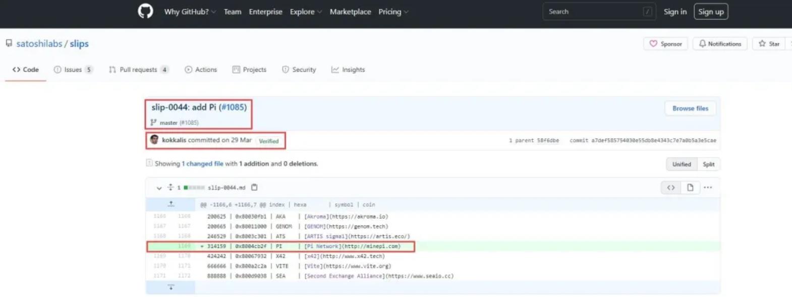Click the GENOM diff line
792x297 pixels.
coord(433,226)
